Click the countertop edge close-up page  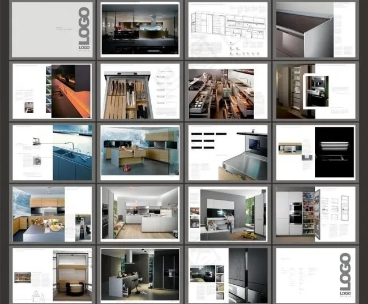[x=315, y=29]
